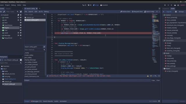186x104 pixels.
Task: Copy the output log
Action: click(153, 80)
